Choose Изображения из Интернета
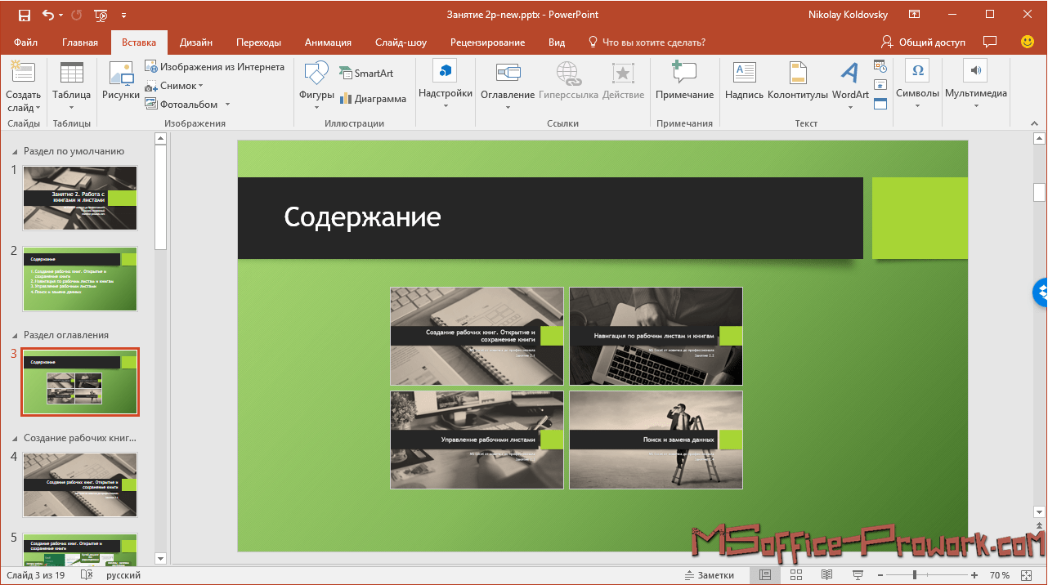This screenshot has width=1048, height=585. pyautogui.click(x=215, y=67)
